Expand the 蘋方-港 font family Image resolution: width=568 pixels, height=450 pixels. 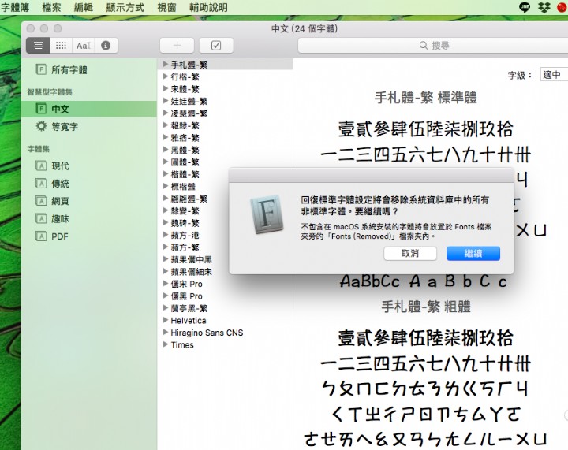166,236
